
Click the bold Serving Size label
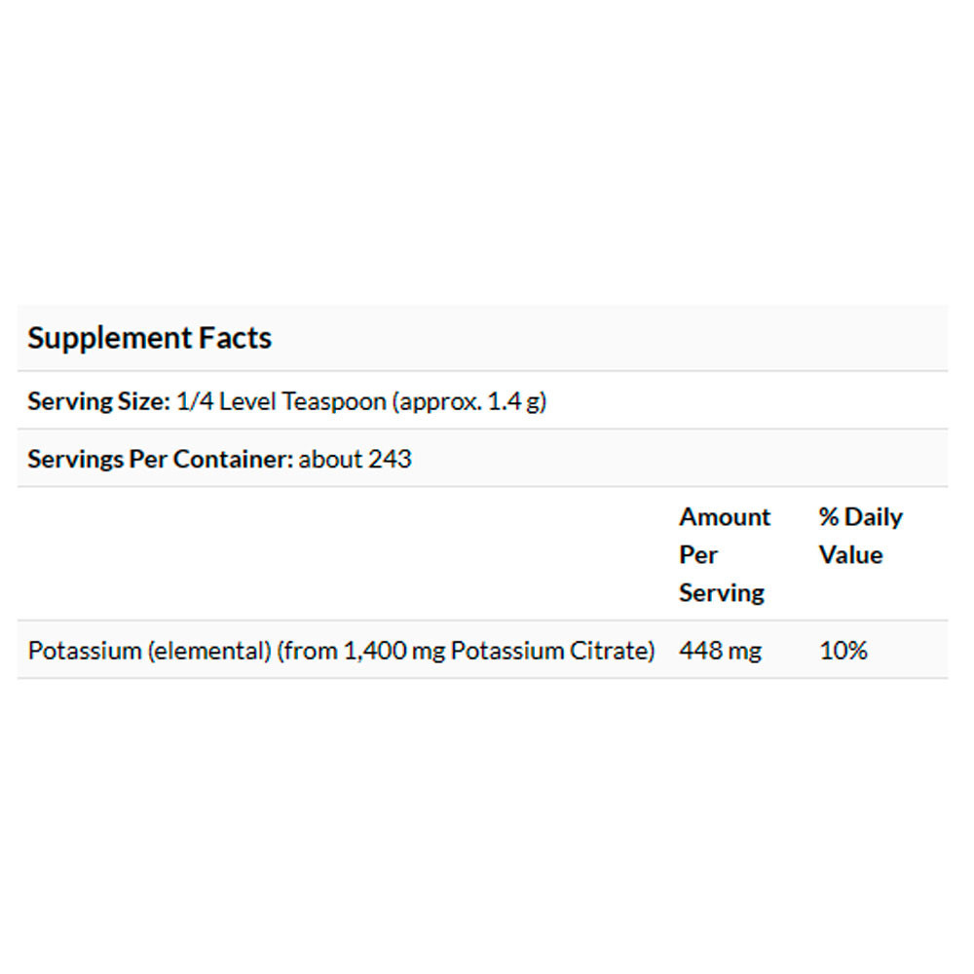pos(99,401)
